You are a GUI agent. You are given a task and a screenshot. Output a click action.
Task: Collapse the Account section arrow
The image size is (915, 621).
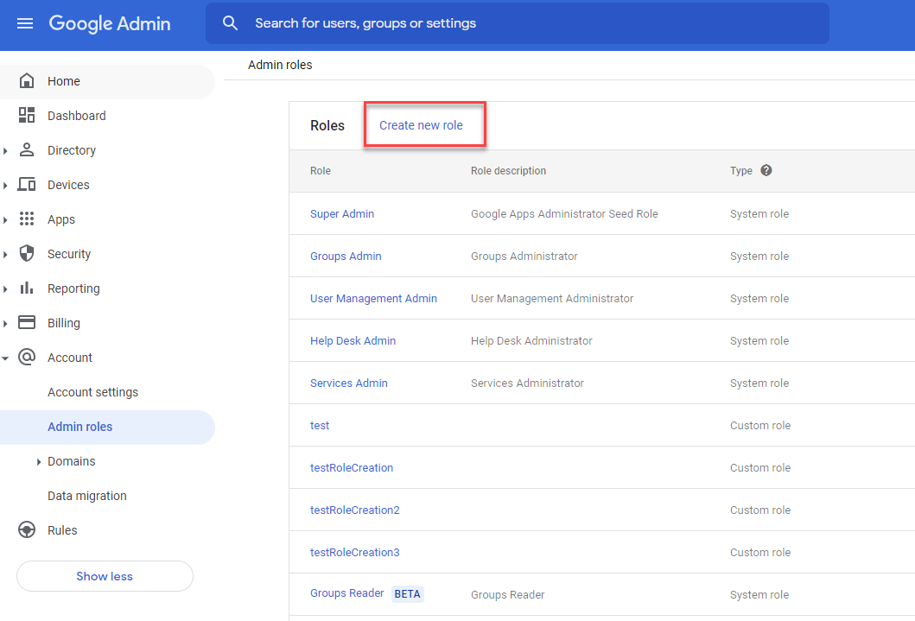coord(6,358)
